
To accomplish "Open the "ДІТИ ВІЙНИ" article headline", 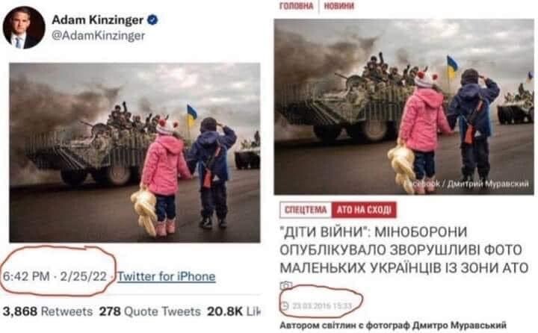I will pyautogui.click(x=403, y=250).
